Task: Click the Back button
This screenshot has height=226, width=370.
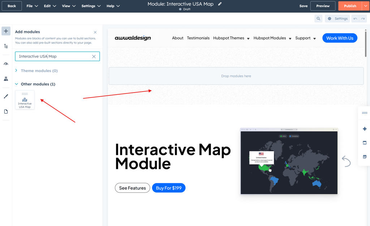Action: point(12,6)
